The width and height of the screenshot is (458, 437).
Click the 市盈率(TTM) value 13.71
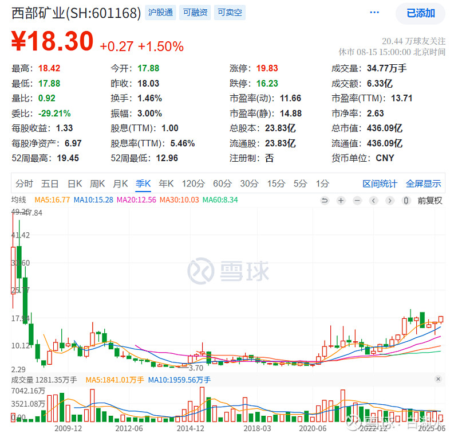402,98
